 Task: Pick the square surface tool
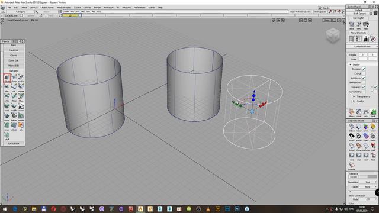tap(21, 87)
